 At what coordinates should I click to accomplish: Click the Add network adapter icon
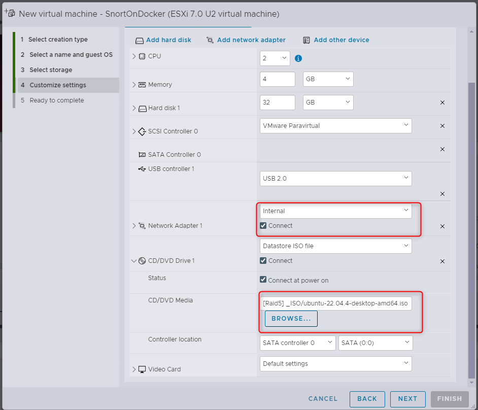pyautogui.click(x=210, y=40)
